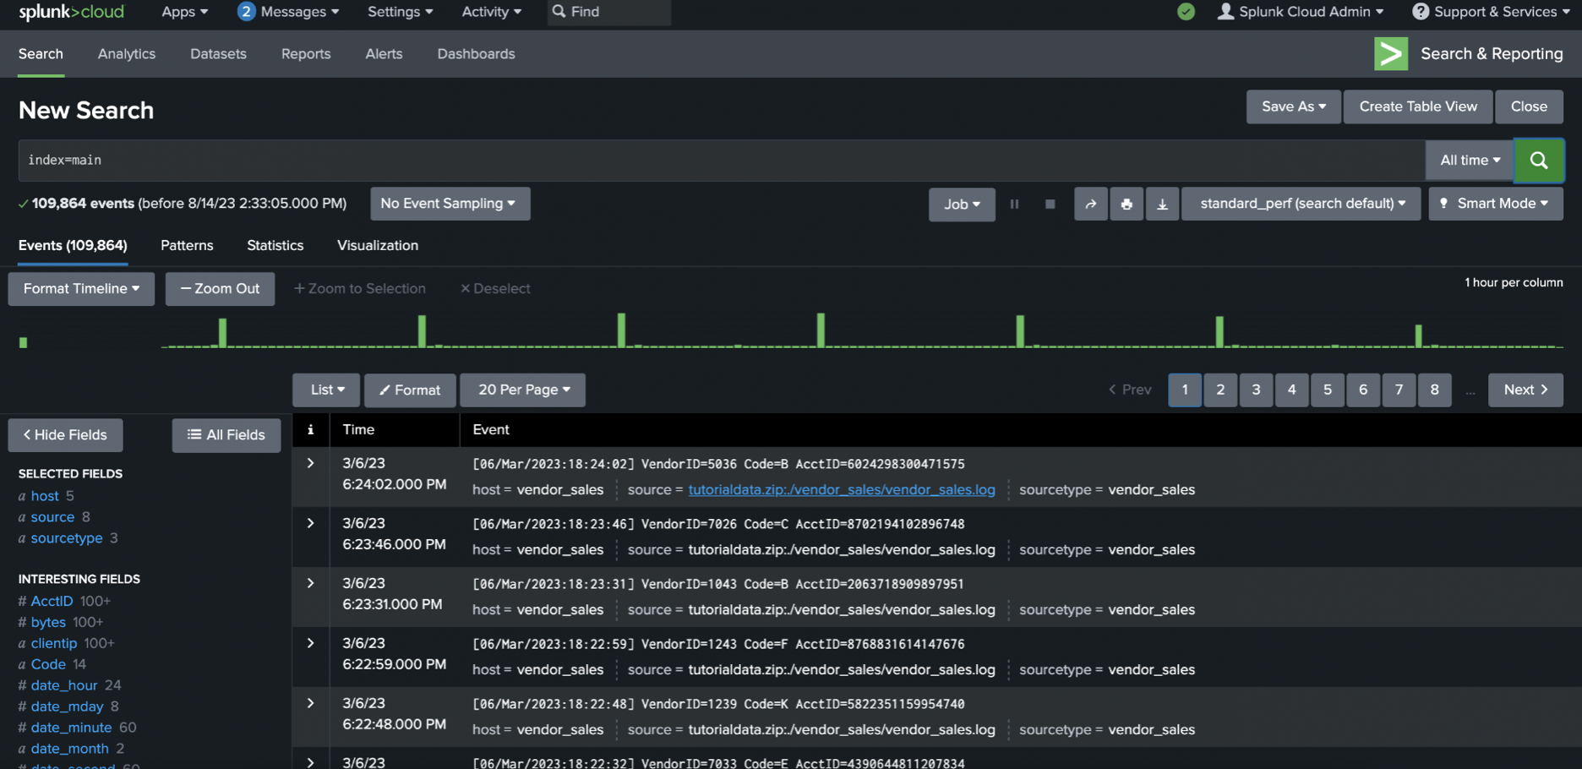Open the Apps menu
Image resolution: width=1582 pixels, height=769 pixels.
click(184, 12)
